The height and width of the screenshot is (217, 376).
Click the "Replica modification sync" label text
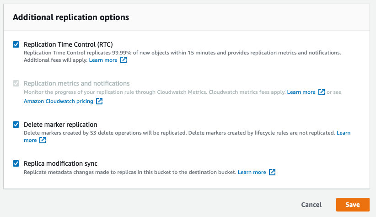60,163
